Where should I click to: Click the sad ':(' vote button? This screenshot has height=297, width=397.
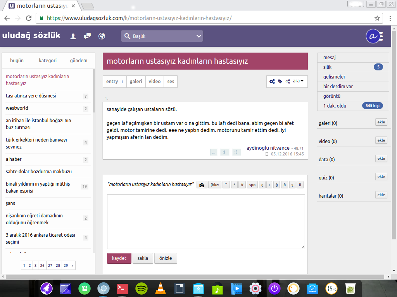pos(236,152)
